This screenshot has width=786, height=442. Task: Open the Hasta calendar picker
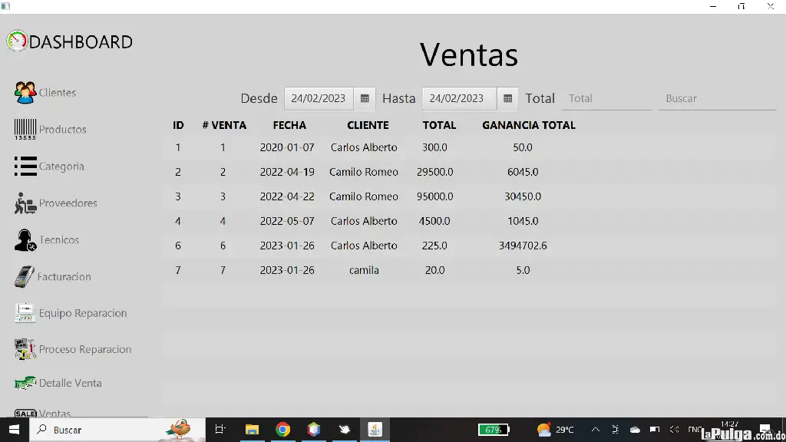pyautogui.click(x=508, y=98)
